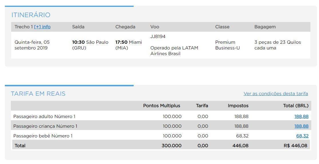This screenshot has height=164, width=319.
Task: Click the Total (BRL) column header
Action: pos(296,106)
